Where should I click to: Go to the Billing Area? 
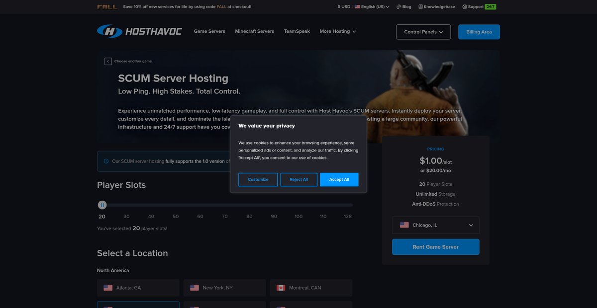pos(479,32)
